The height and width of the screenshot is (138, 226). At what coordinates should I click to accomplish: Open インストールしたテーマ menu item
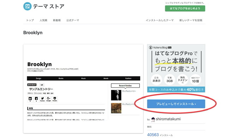coord(160,20)
